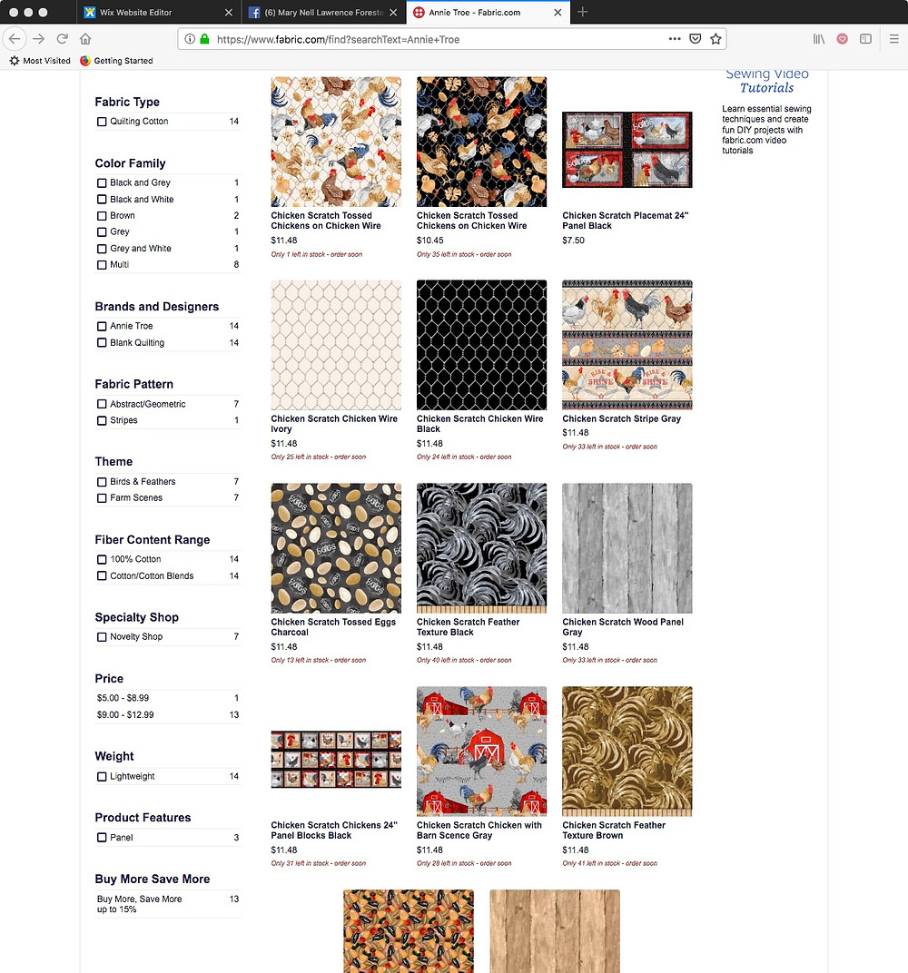Viewport: 908px width, 973px height.
Task: Go back with the browser back arrow
Action: [15, 39]
